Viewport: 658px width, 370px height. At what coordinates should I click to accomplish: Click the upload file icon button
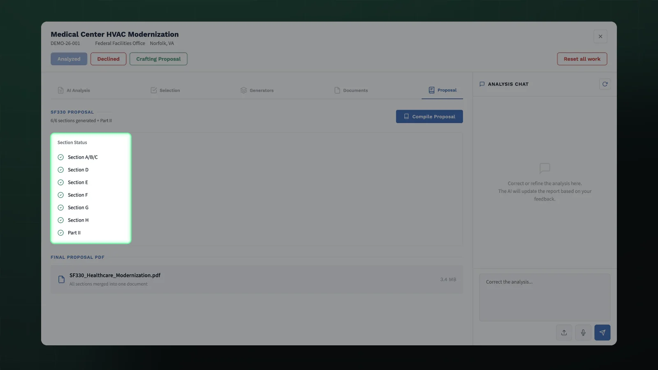click(x=564, y=333)
